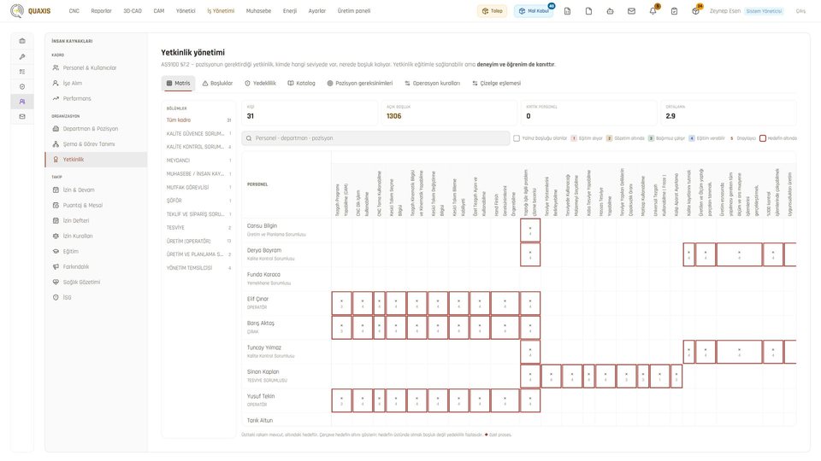Viewport: 821px width, 461px height.
Task: Open the CNC menu
Action: pyautogui.click(x=74, y=11)
